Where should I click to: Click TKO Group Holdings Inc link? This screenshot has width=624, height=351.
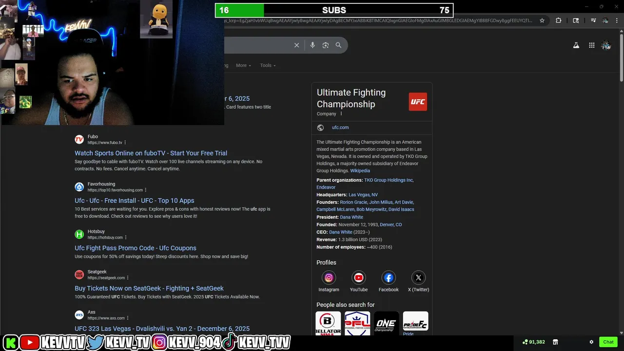[x=389, y=180]
